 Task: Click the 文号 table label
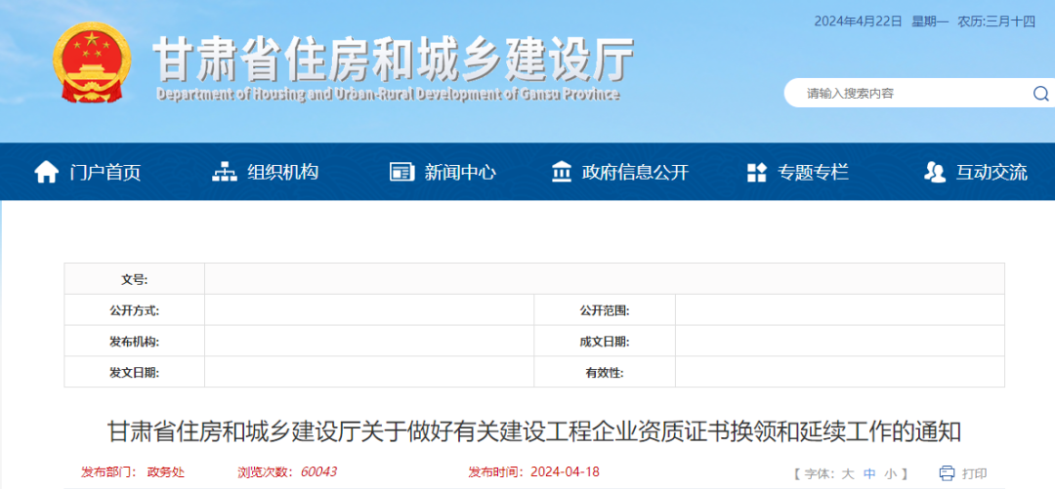[135, 279]
